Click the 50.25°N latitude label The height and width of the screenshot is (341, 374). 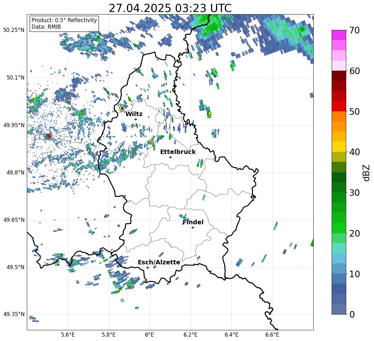coord(14,30)
